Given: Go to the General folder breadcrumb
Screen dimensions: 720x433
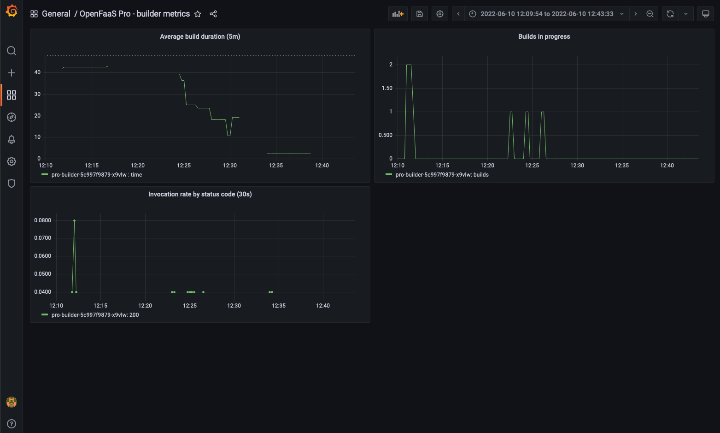Looking at the screenshot, I should 56,13.
